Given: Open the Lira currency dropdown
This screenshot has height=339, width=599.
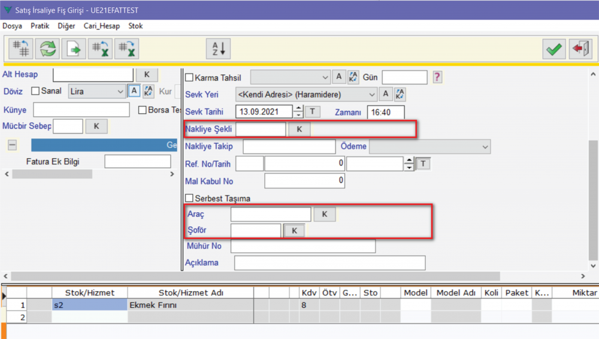Looking at the screenshot, I should tap(119, 91).
